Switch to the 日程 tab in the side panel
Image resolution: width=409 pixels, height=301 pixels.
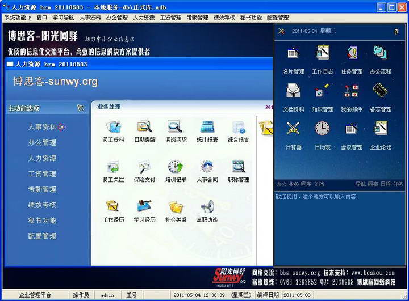(386, 184)
